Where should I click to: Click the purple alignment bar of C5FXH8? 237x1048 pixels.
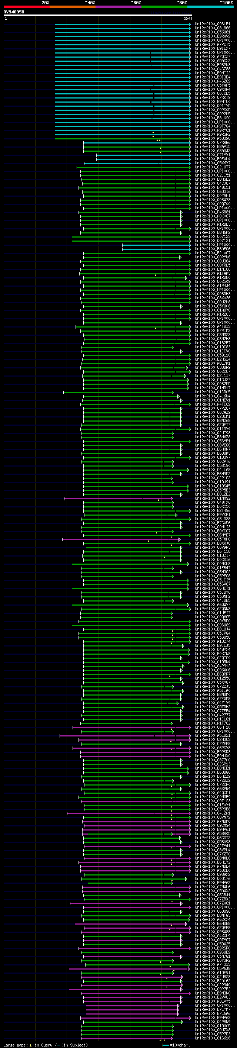(121, 539)
